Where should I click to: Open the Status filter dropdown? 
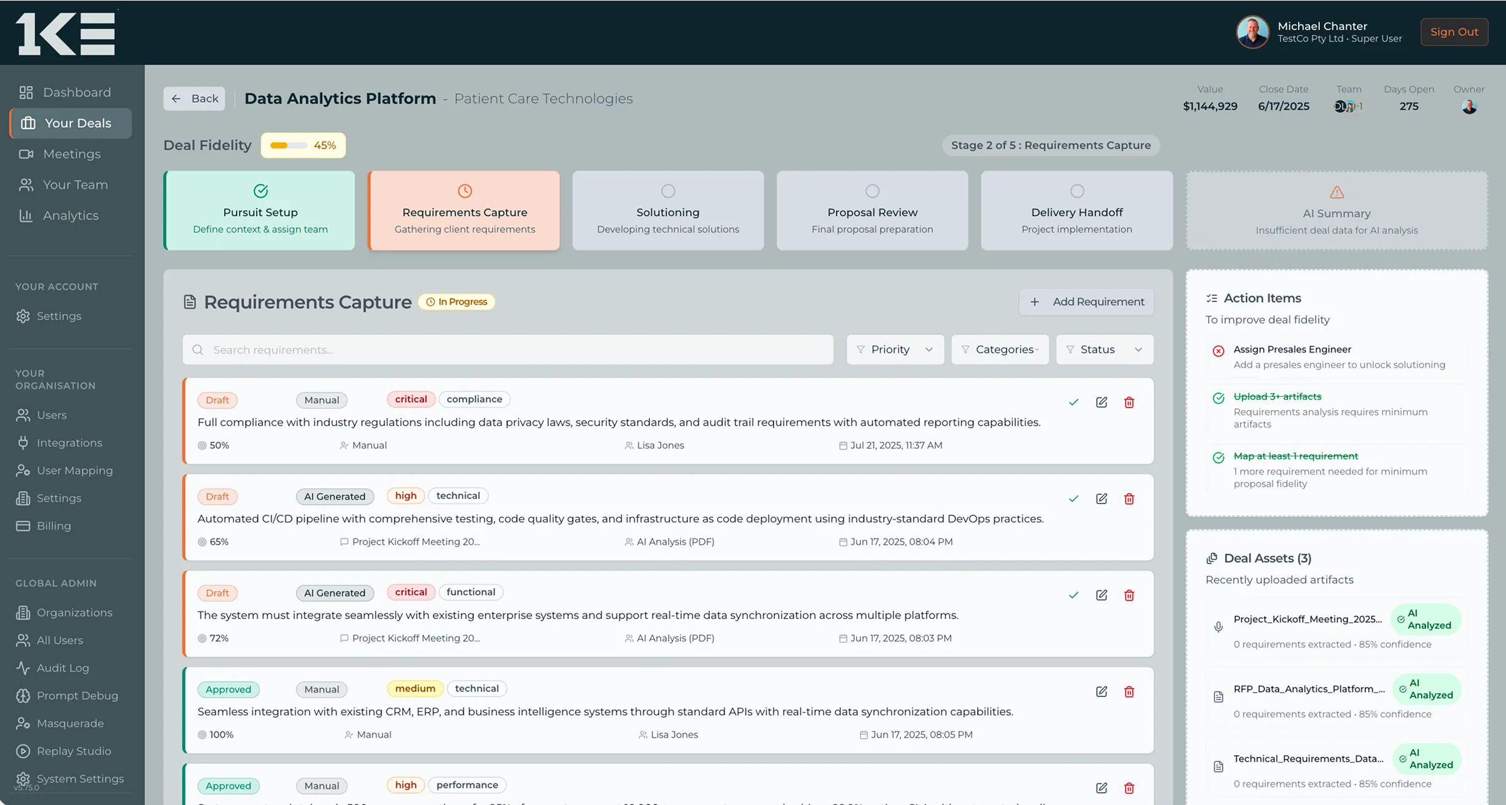(1105, 349)
